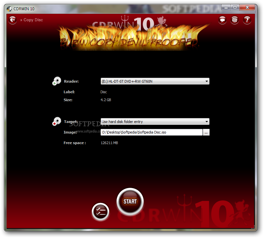Screen dimensions: 264x238
Task: Click the size value "4.2 GB"
Action: (106, 100)
